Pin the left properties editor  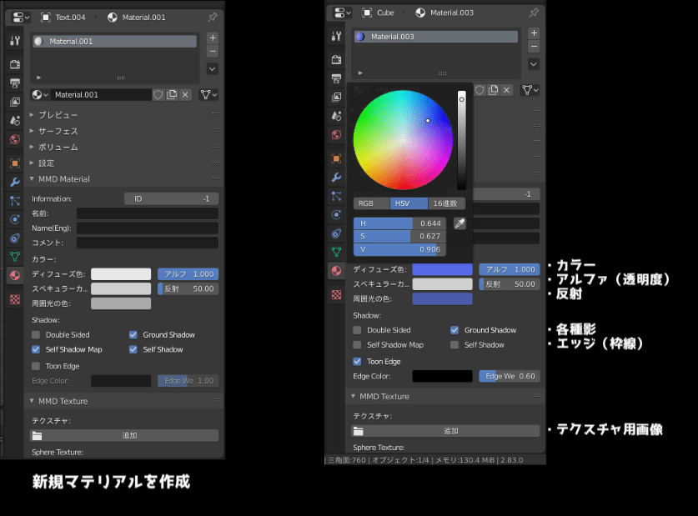pos(213,18)
